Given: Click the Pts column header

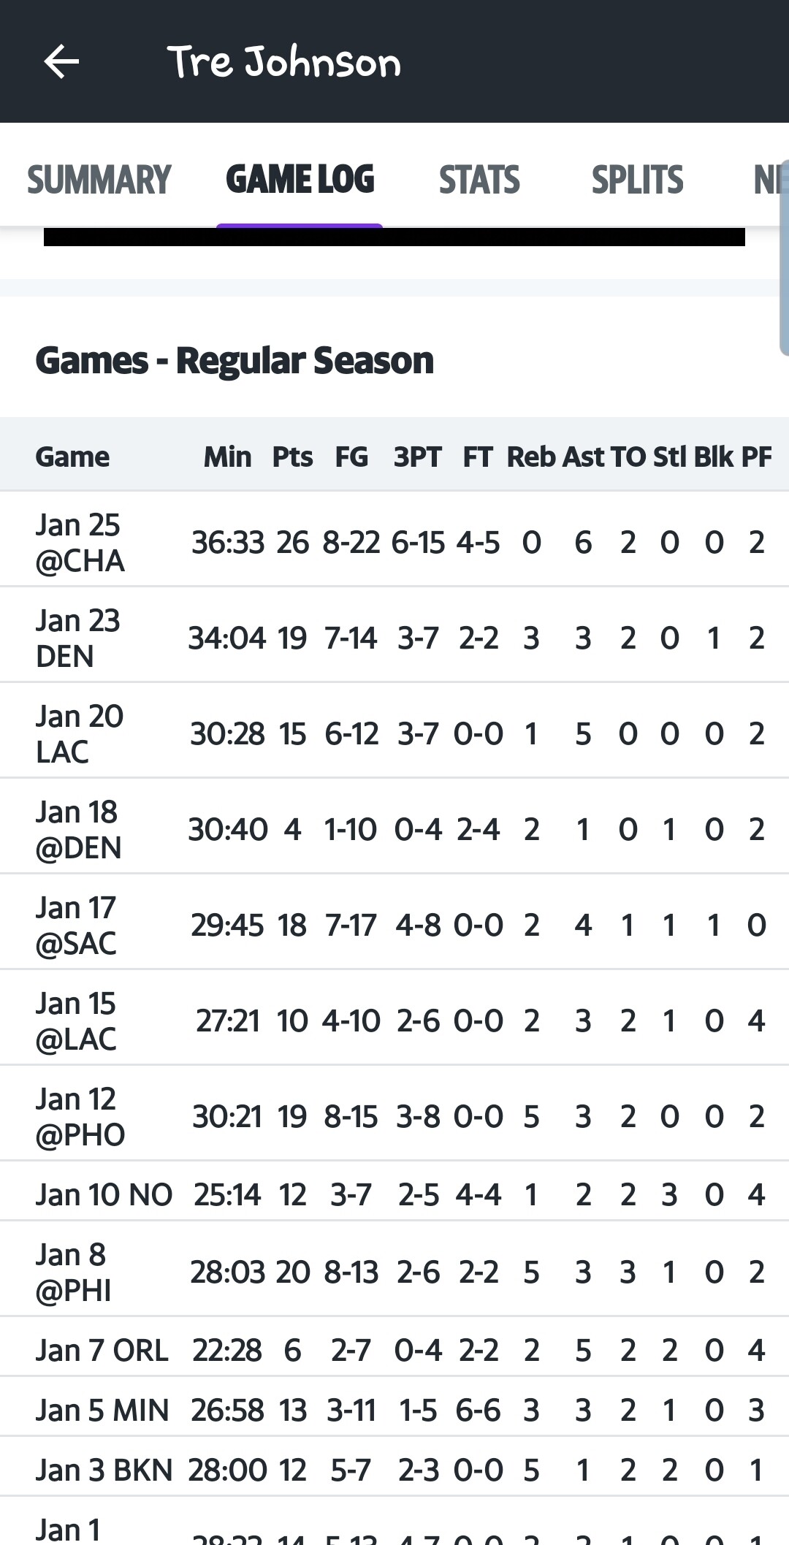Looking at the screenshot, I should coord(292,457).
